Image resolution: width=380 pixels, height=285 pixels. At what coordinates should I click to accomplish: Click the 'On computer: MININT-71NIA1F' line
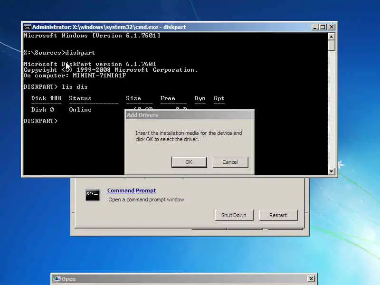[75, 76]
